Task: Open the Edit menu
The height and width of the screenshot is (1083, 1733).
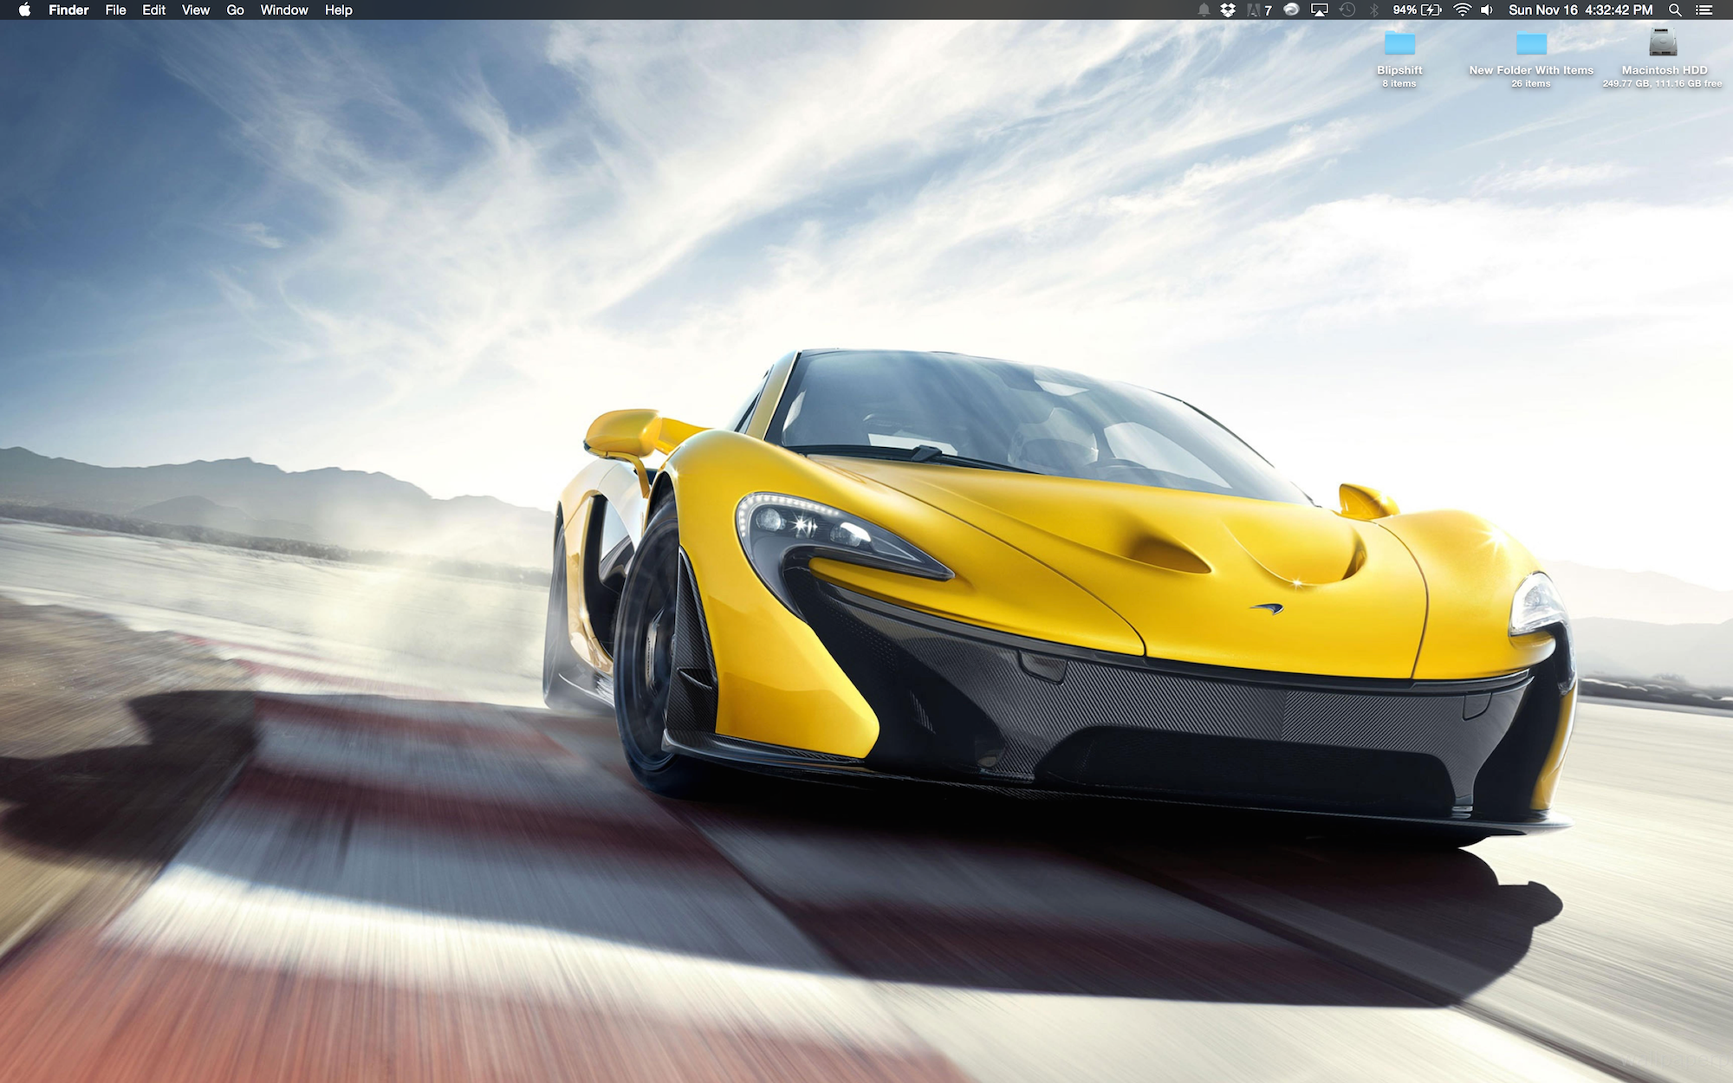Action: pos(153,10)
